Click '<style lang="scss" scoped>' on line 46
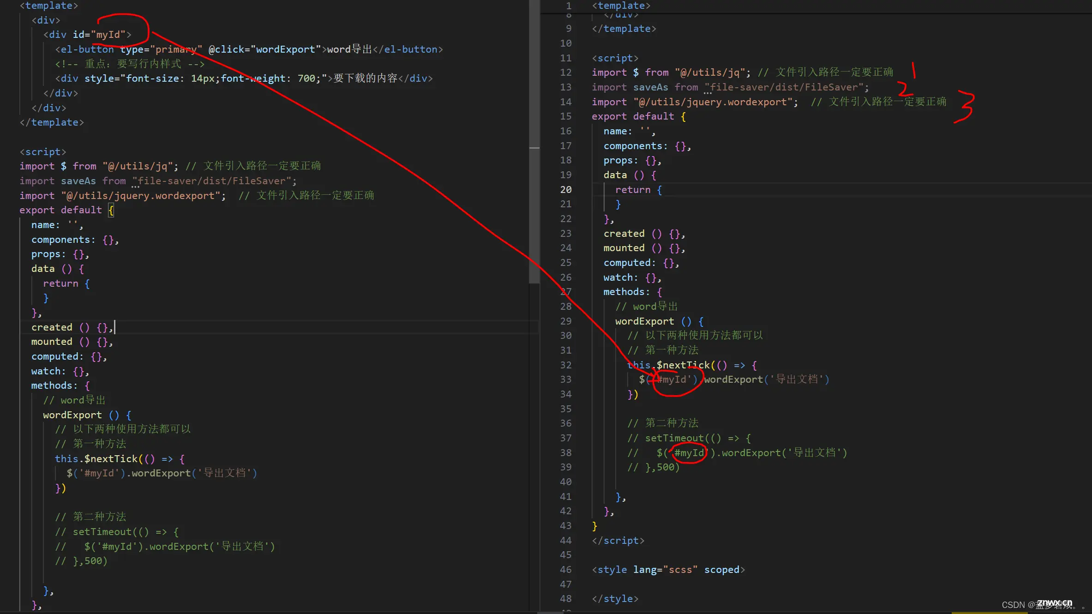The image size is (1092, 614). tap(668, 570)
